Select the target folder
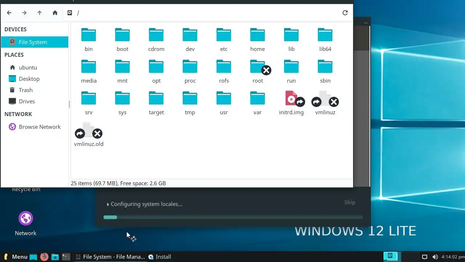Screen dimensions: 465x262 coord(156,103)
